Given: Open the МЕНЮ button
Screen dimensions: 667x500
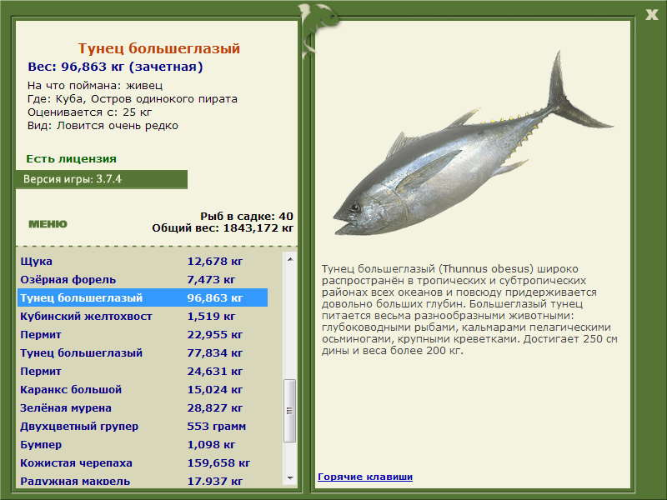Looking at the screenshot, I should pyautogui.click(x=48, y=224).
